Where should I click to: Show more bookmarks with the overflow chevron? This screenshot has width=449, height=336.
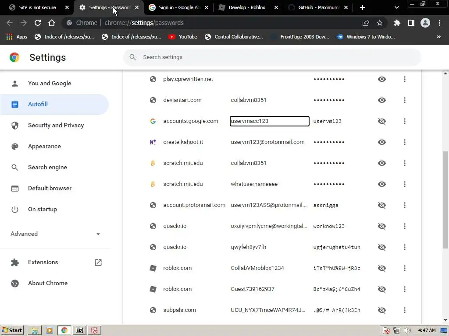click(438, 37)
